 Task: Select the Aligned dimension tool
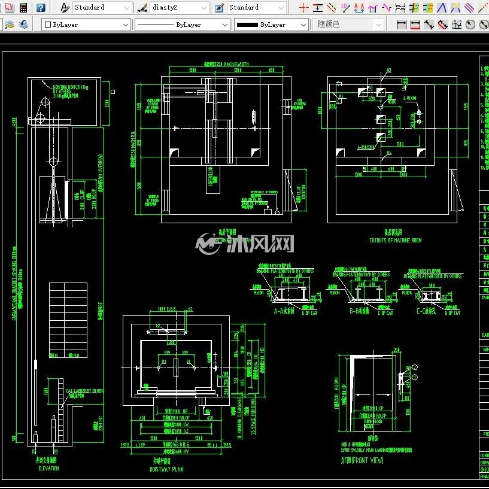click(429, 25)
